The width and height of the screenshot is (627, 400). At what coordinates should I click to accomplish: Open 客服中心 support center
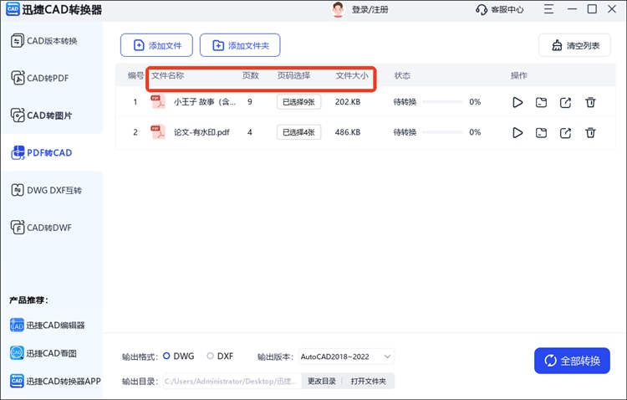[x=499, y=9]
